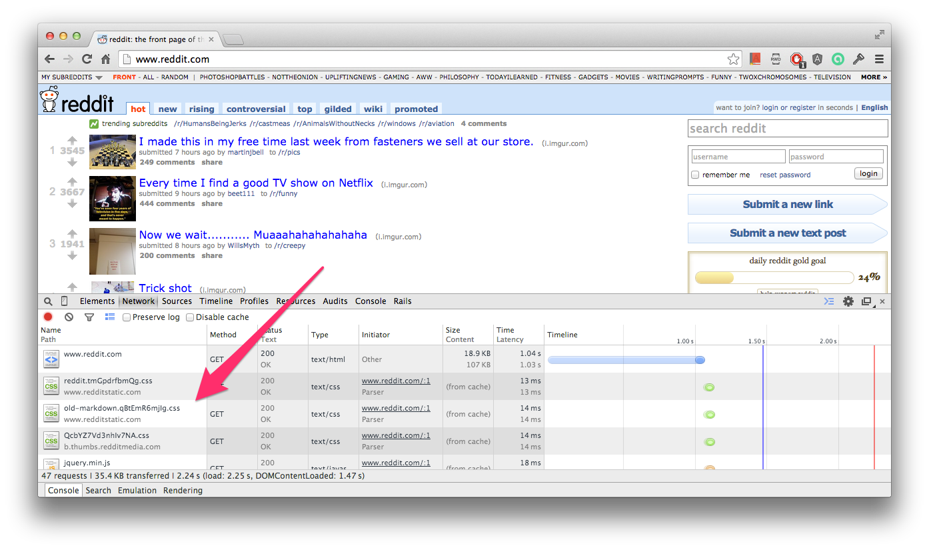Open the Timeline DevTools tab
Viewport: 929px width, 550px height.
216,301
